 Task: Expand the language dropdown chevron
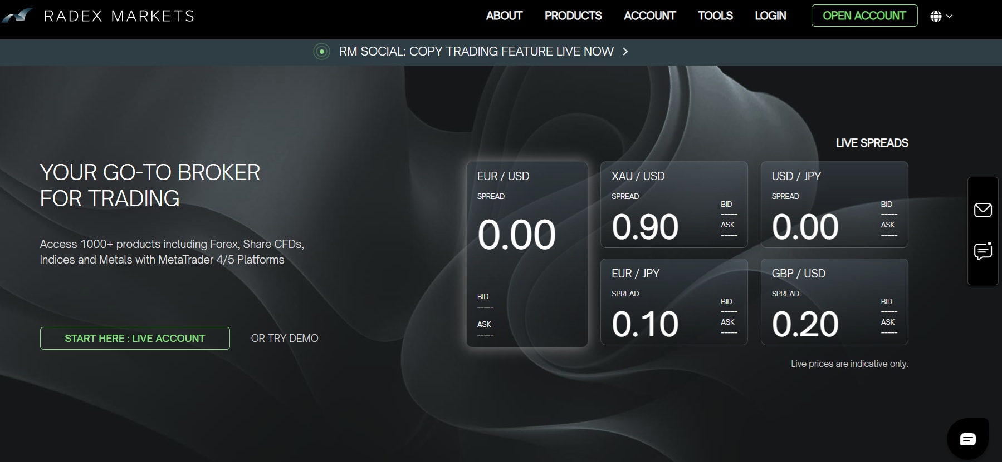950,17
